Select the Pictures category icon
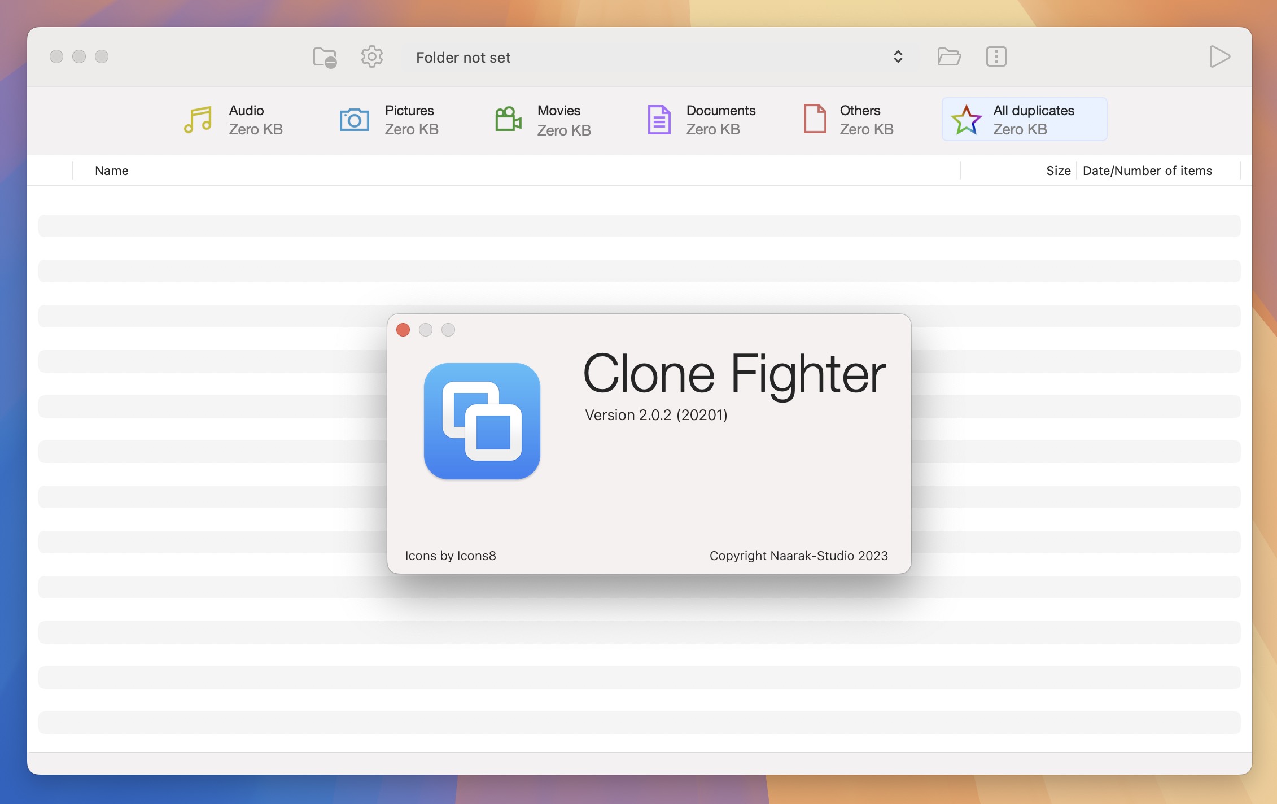Screen dimensions: 1277x804 pyautogui.click(x=354, y=117)
